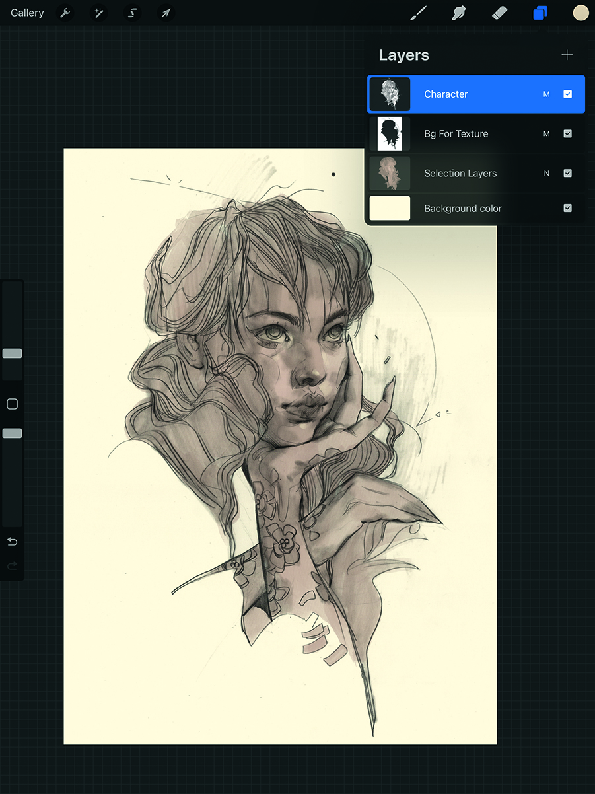This screenshot has width=595, height=794.
Task: Open blend mode for Bg For Texture
Action: pos(546,134)
